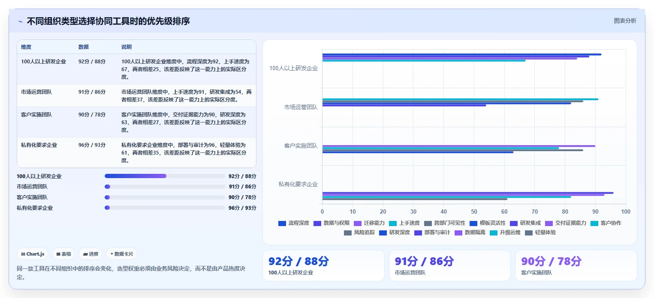
Task: Open the 图表分析 label in the header
Action: [x=625, y=21]
